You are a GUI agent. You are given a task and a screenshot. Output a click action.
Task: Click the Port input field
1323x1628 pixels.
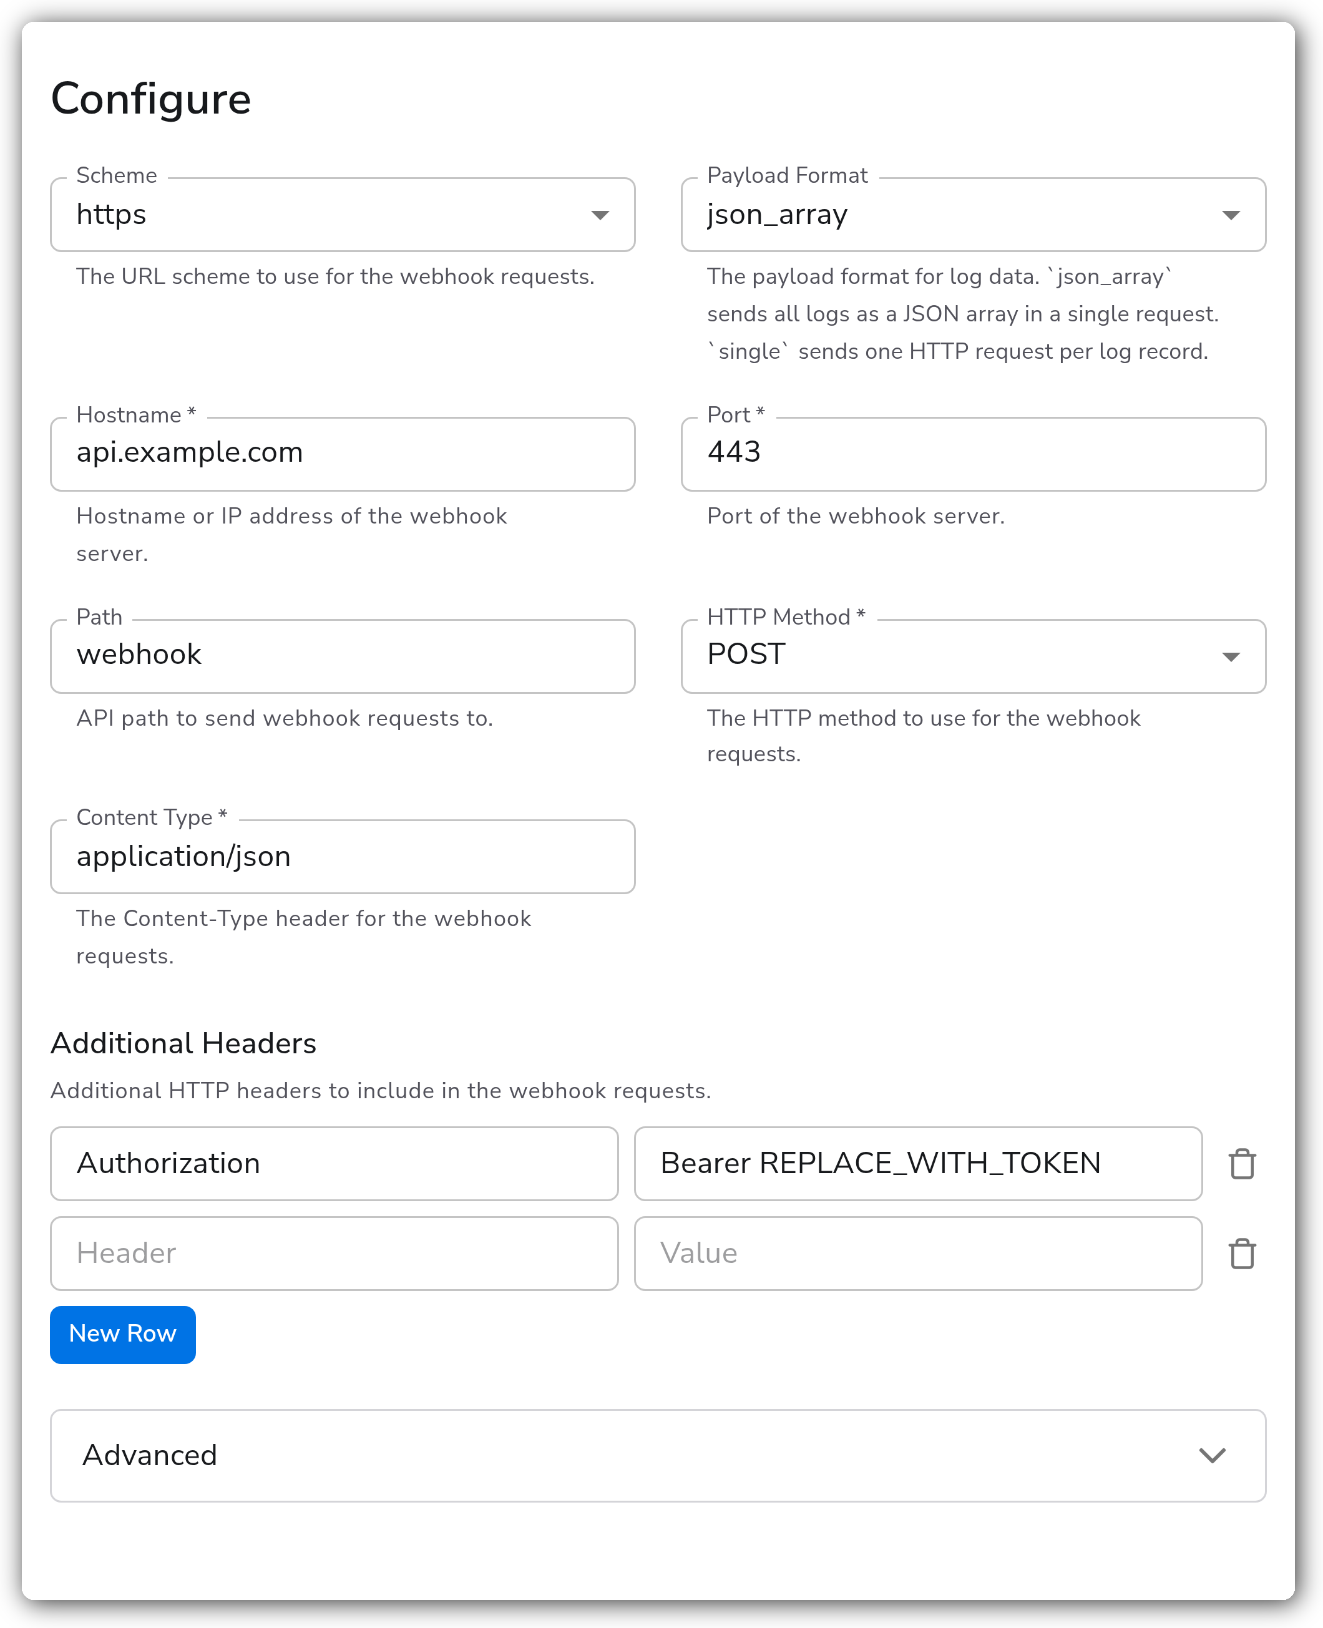pyautogui.click(x=973, y=454)
